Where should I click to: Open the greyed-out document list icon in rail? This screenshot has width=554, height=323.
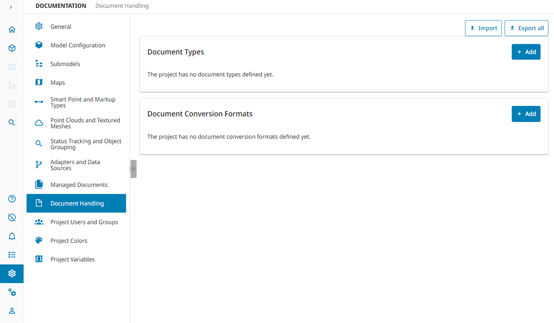[12, 104]
